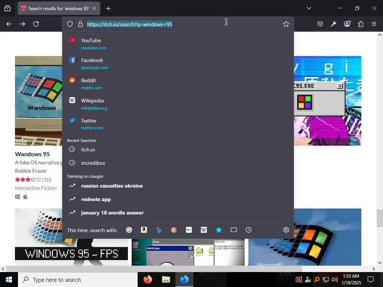Open the Firefox account menu

[x=347, y=24]
